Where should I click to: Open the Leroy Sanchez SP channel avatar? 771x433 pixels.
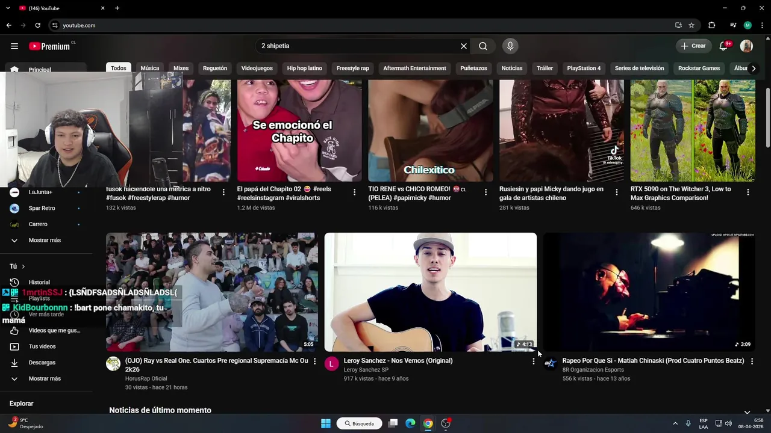[x=331, y=363]
